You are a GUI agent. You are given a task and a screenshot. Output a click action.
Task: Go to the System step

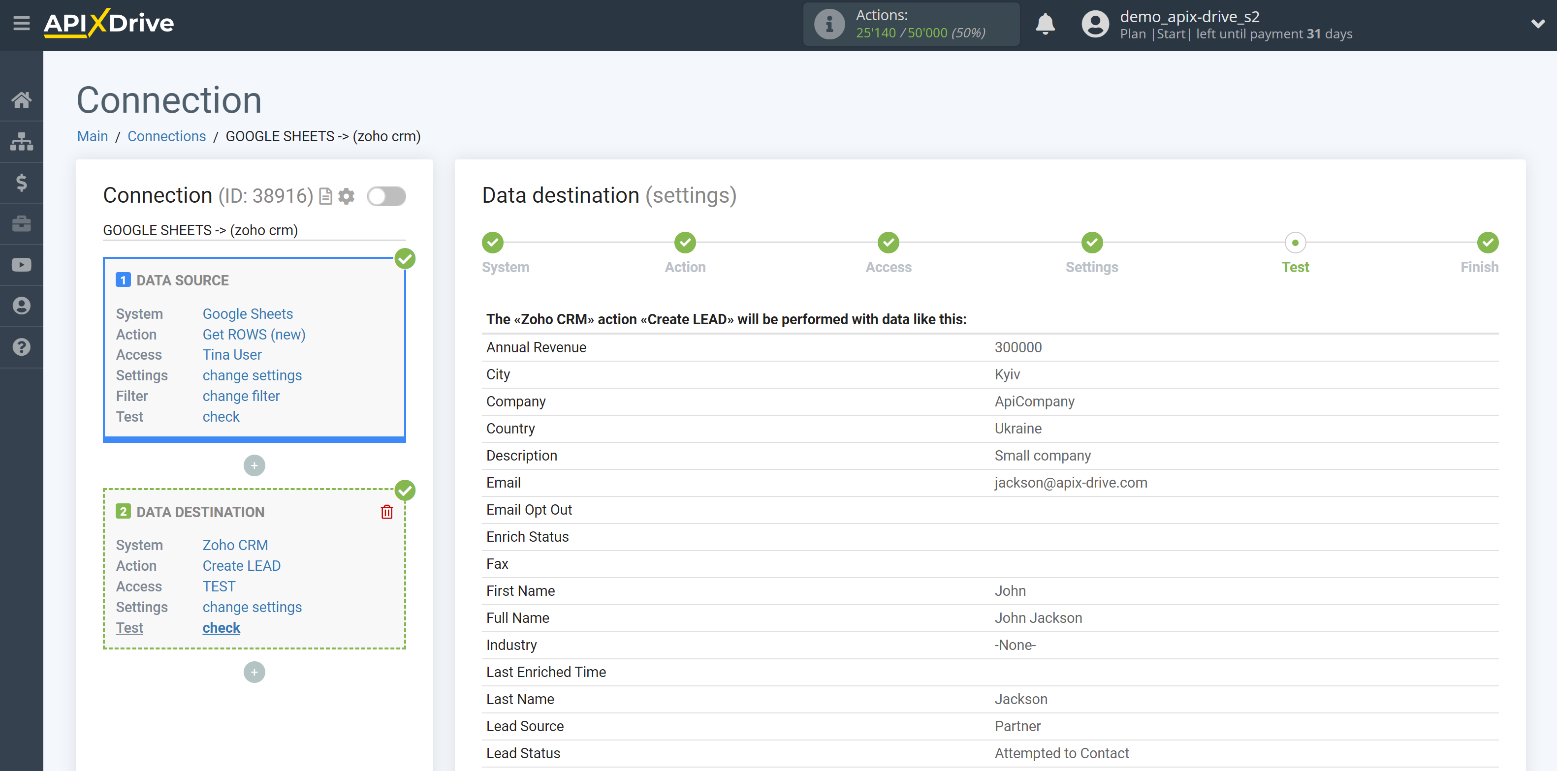click(493, 242)
